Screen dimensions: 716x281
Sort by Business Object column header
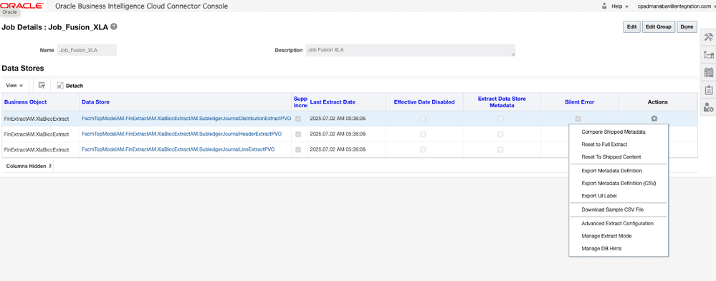click(25, 102)
